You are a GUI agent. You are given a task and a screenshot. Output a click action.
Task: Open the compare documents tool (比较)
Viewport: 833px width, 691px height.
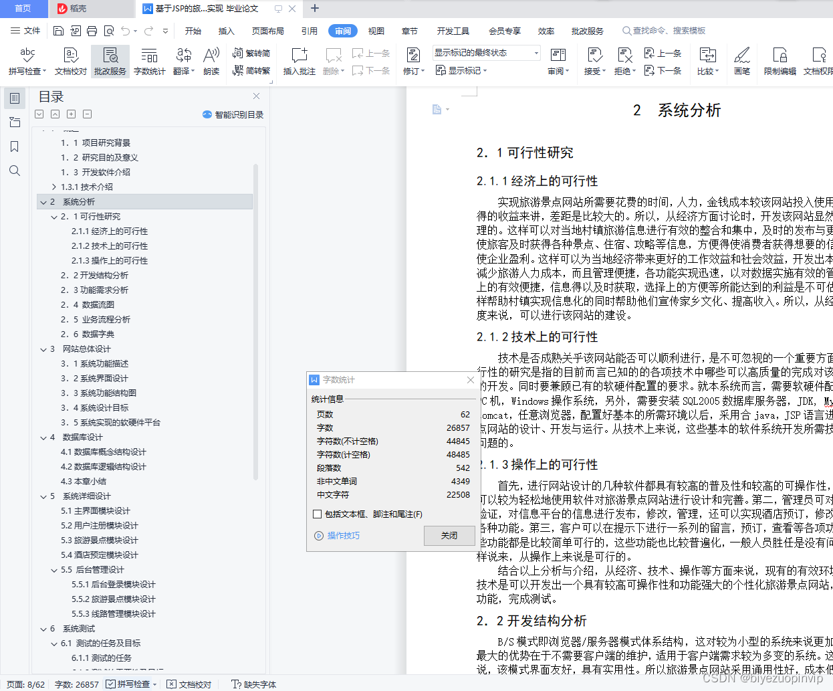point(707,62)
